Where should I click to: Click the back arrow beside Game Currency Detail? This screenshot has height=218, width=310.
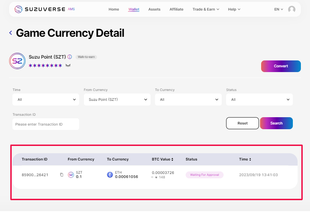(x=11, y=33)
